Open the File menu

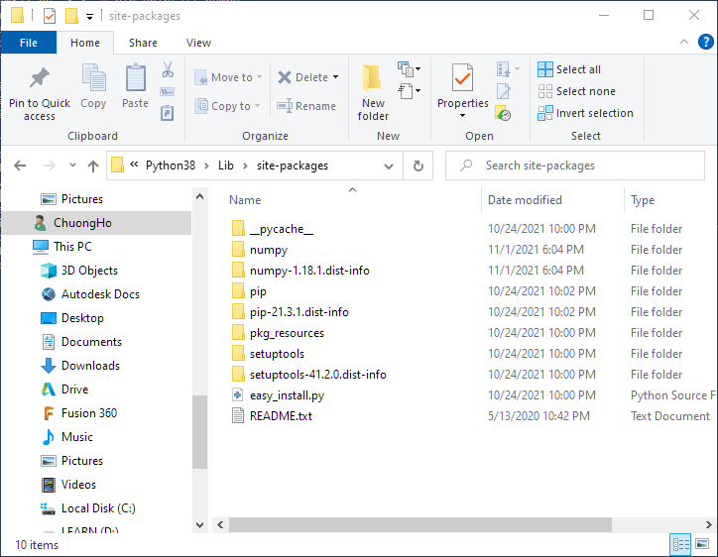pos(28,43)
